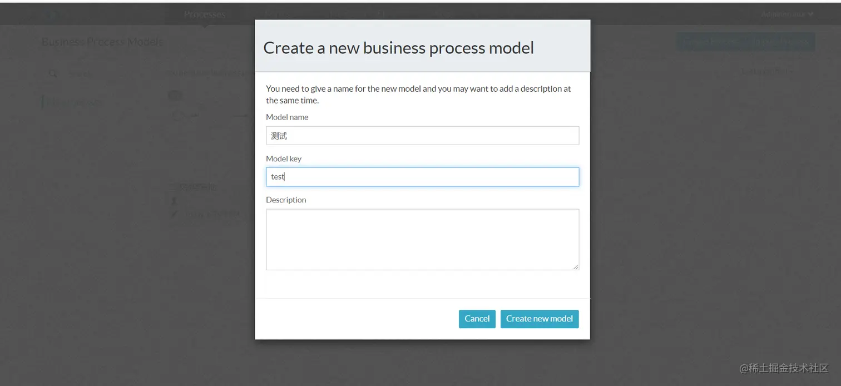Image resolution: width=841 pixels, height=386 pixels.
Task: Focus the Model name input field
Action: 422,136
